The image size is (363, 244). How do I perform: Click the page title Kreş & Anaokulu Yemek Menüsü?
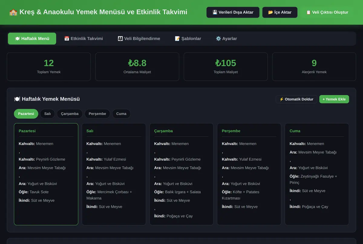(x=98, y=12)
